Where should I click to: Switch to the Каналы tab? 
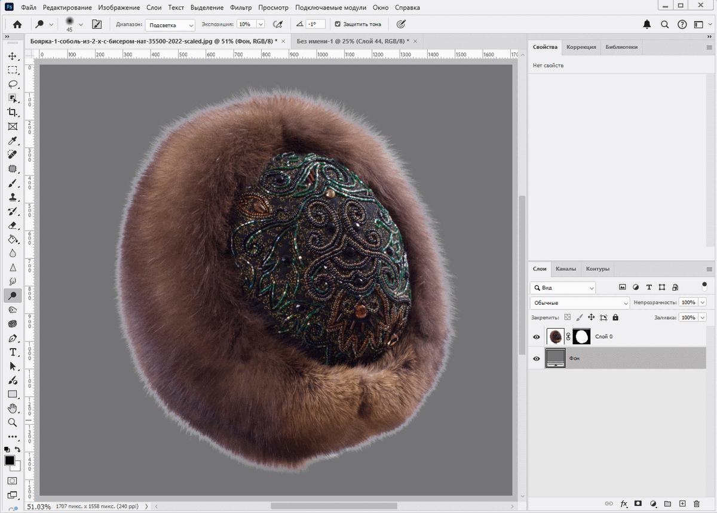click(565, 269)
